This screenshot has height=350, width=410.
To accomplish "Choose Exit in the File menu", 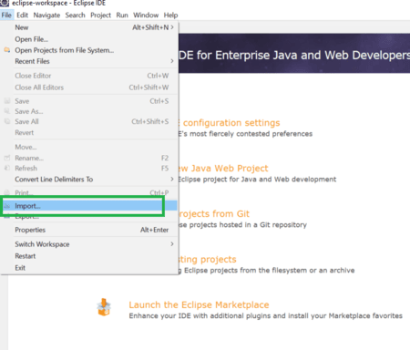I will click(x=89, y=268).
